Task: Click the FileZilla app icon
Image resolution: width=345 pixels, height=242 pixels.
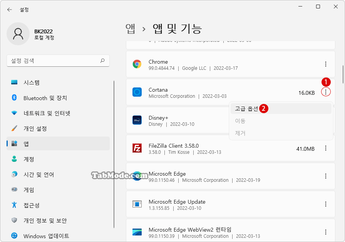Action: coord(137,148)
